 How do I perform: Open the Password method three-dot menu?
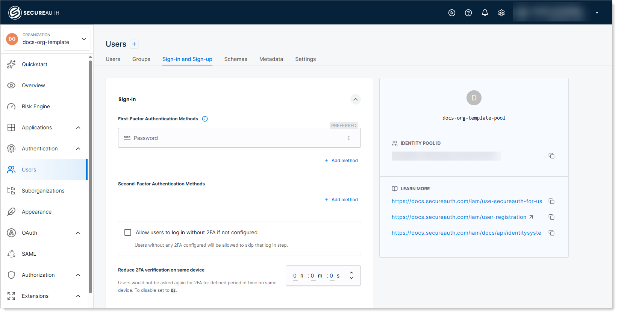coord(349,138)
